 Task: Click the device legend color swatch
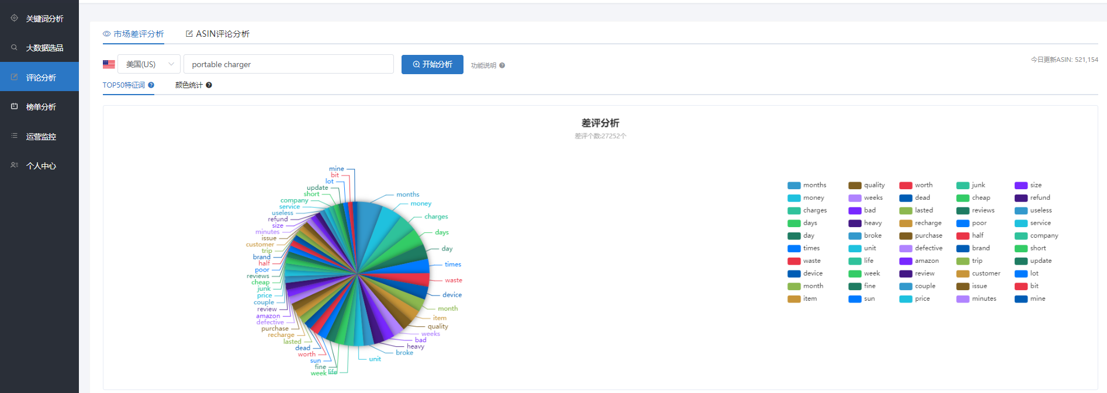(794, 274)
